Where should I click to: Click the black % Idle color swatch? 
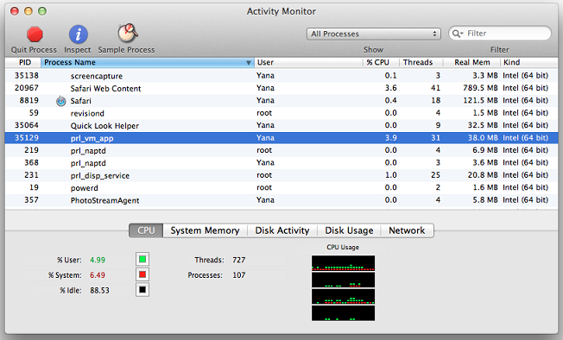tap(142, 290)
